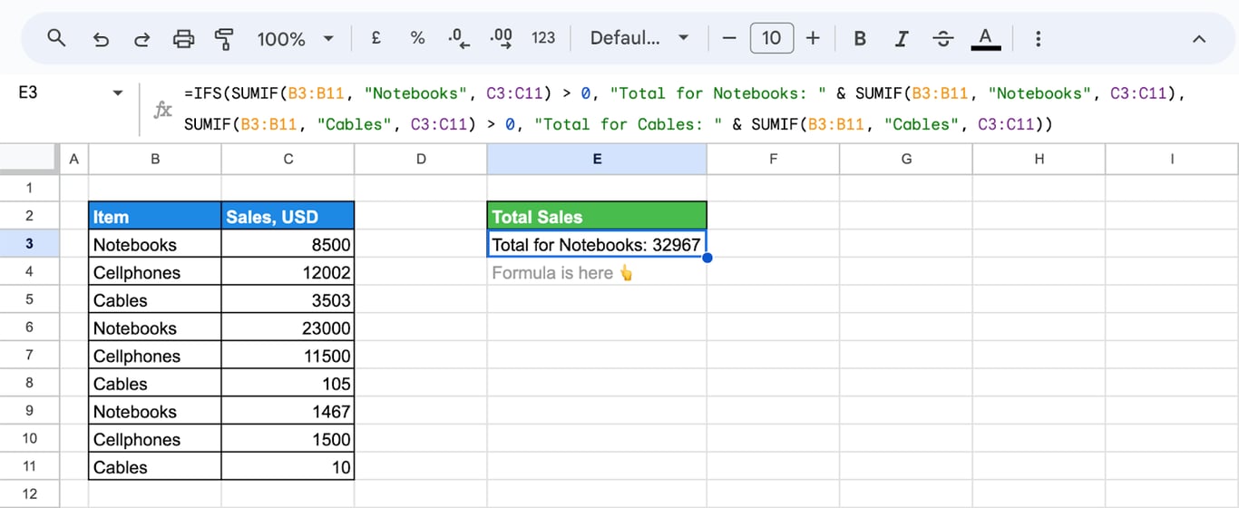The width and height of the screenshot is (1239, 508).
Task: Select column C header
Action: [288, 159]
